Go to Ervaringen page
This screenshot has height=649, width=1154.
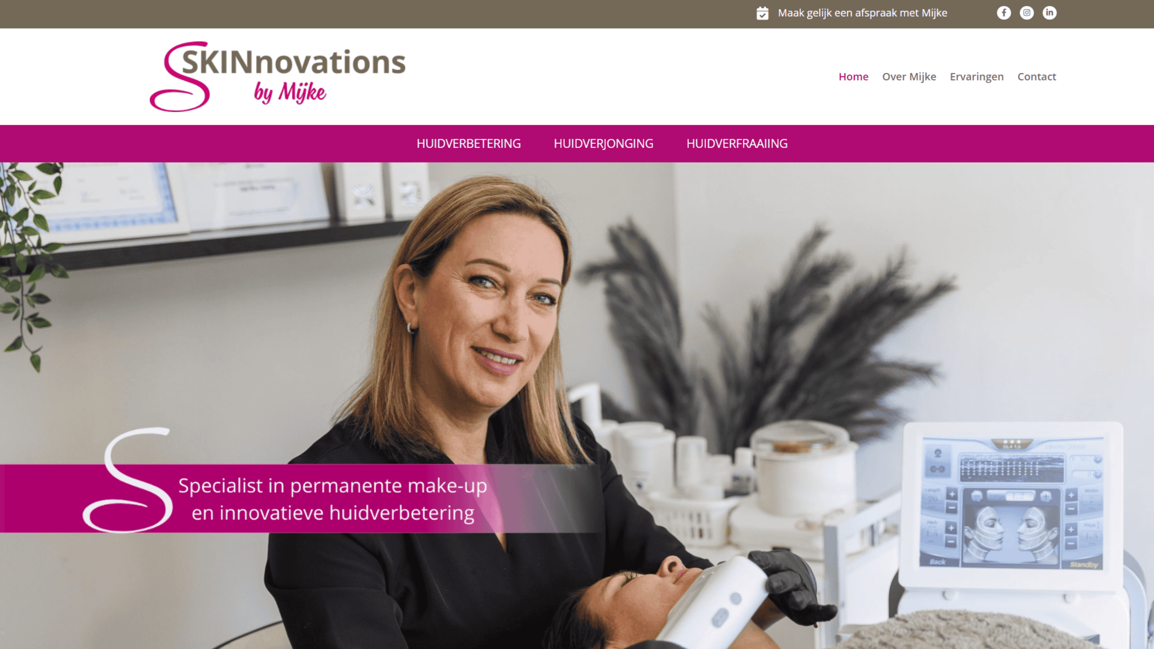pos(976,77)
